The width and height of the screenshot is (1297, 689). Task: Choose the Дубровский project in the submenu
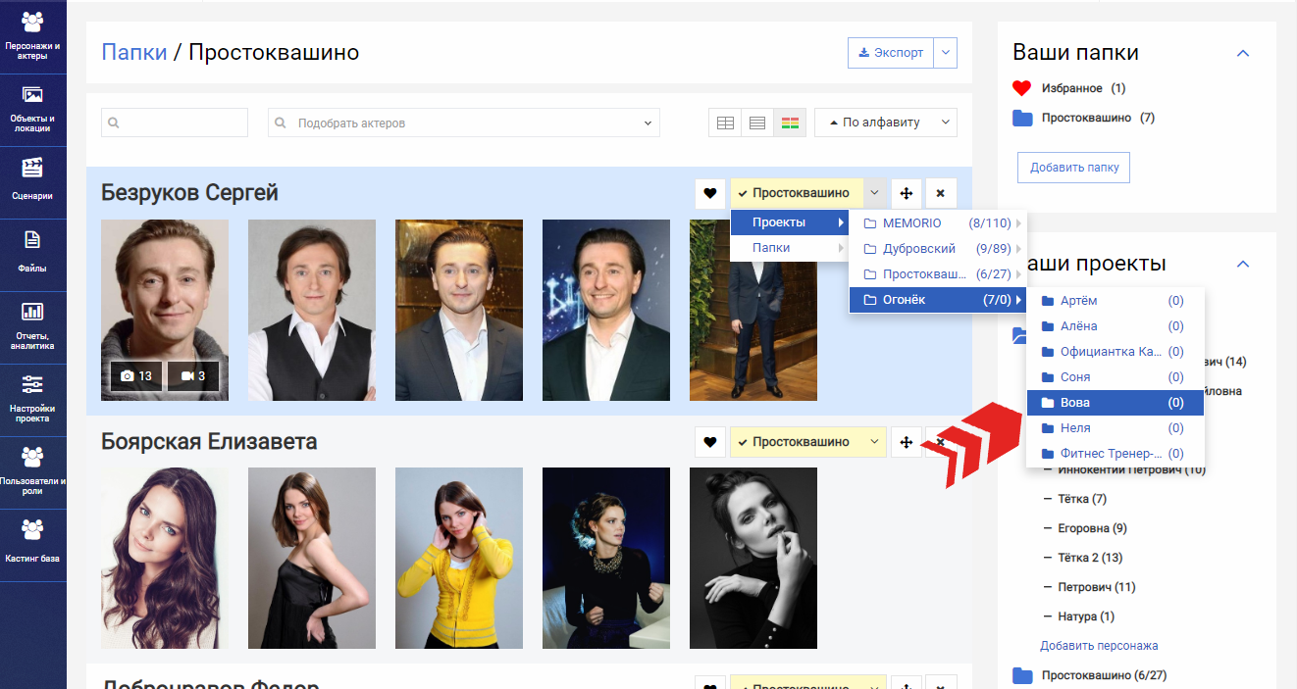click(938, 249)
